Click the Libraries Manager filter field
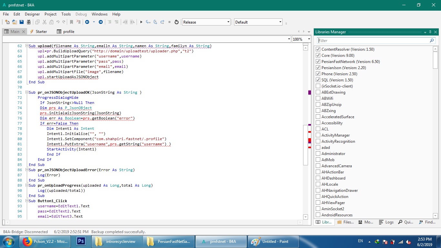The image size is (441, 248). pos(373,41)
